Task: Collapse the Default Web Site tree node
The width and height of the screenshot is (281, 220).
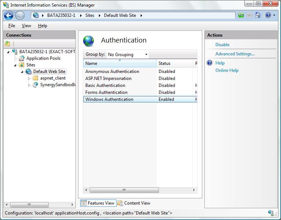Action: 22,71
